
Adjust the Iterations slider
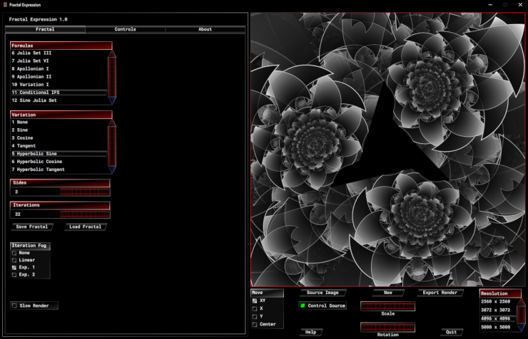[84, 214]
